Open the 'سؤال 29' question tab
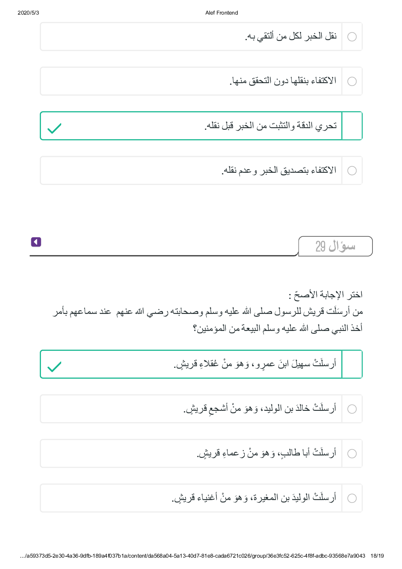This screenshot has height=569, width=402. 335,246
